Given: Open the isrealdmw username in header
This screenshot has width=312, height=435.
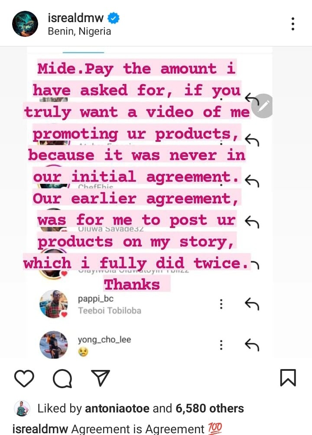Looking at the screenshot, I should tap(77, 18).
